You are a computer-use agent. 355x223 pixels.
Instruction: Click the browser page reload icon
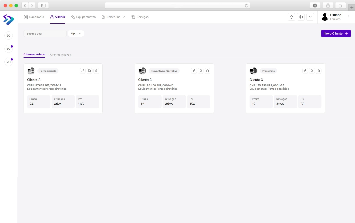click(x=247, y=5)
